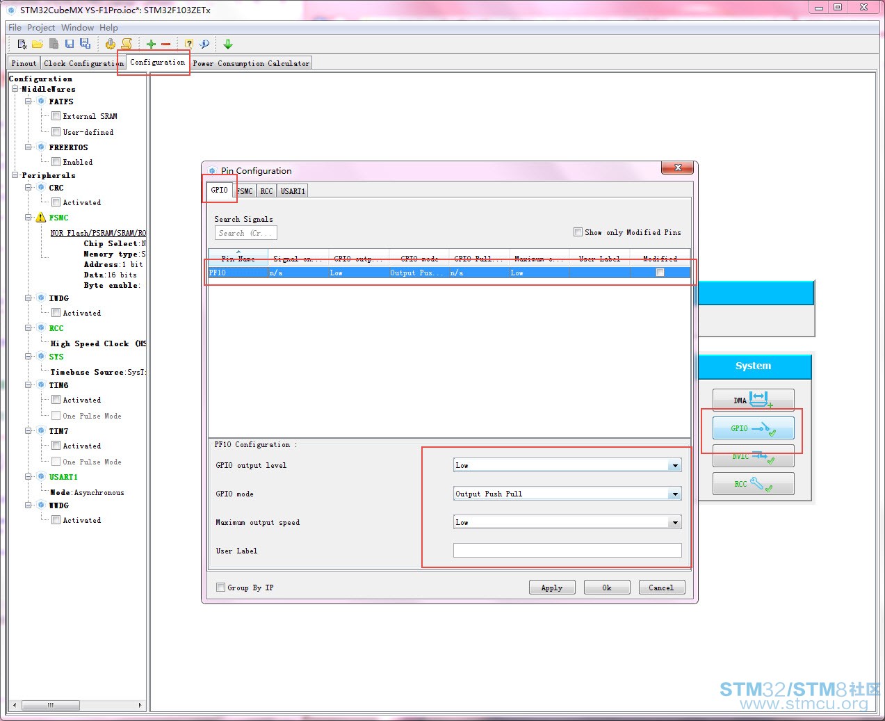Click the User Label text field
The width and height of the screenshot is (885, 721).
click(x=567, y=550)
